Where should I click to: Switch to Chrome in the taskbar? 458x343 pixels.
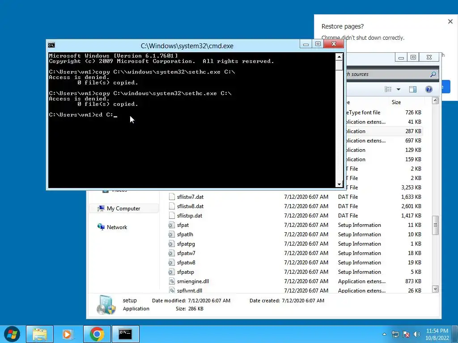click(x=97, y=334)
